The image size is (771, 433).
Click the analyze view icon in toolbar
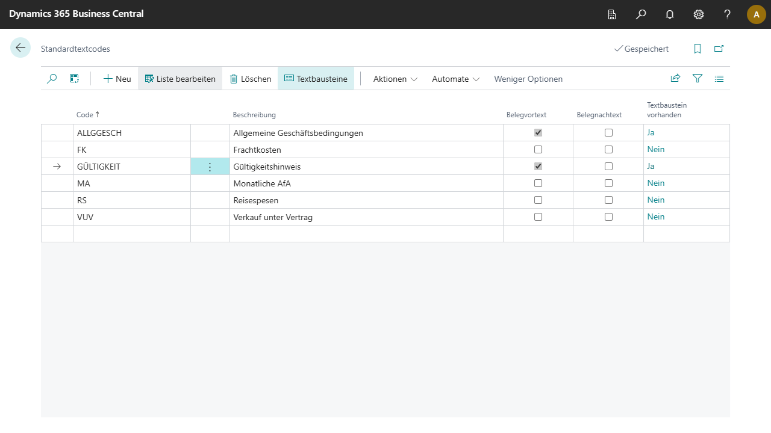coord(75,79)
